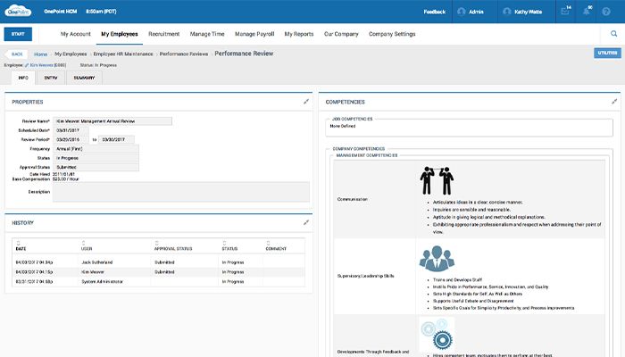Viewport: 625px width, 357px height.
Task: Open My Account menu
Action: click(x=76, y=34)
